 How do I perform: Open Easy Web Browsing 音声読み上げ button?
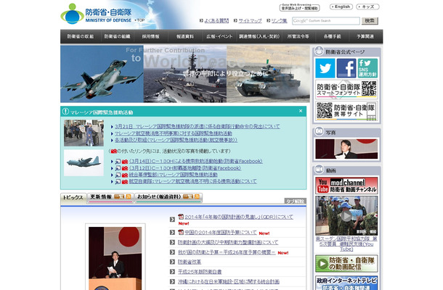pyautogui.click(x=299, y=7)
